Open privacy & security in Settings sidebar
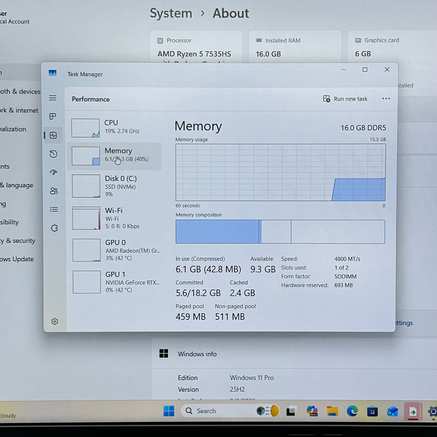 [17, 240]
